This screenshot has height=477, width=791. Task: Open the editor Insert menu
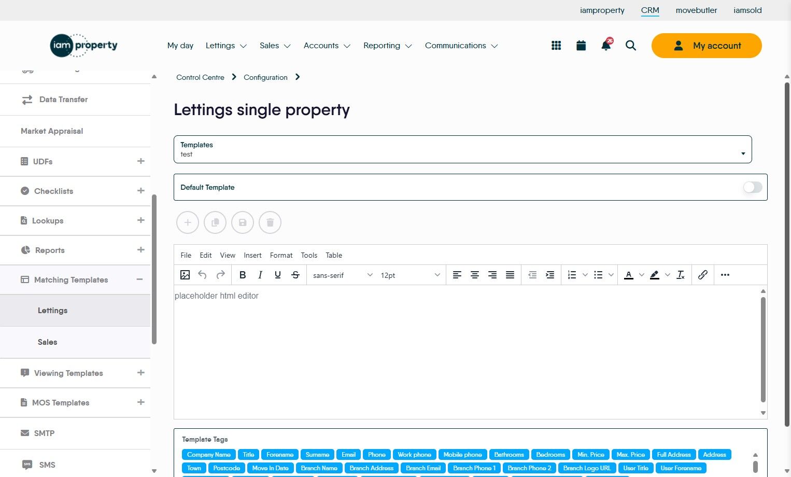point(253,255)
